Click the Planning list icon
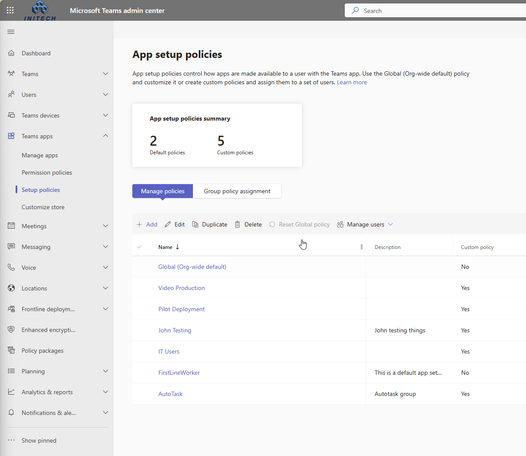526x456 pixels. point(11,371)
